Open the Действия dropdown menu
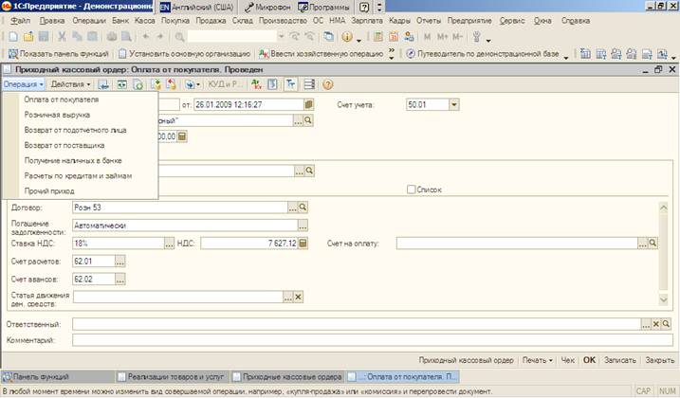Image resolution: width=680 pixels, height=398 pixels. click(x=70, y=84)
